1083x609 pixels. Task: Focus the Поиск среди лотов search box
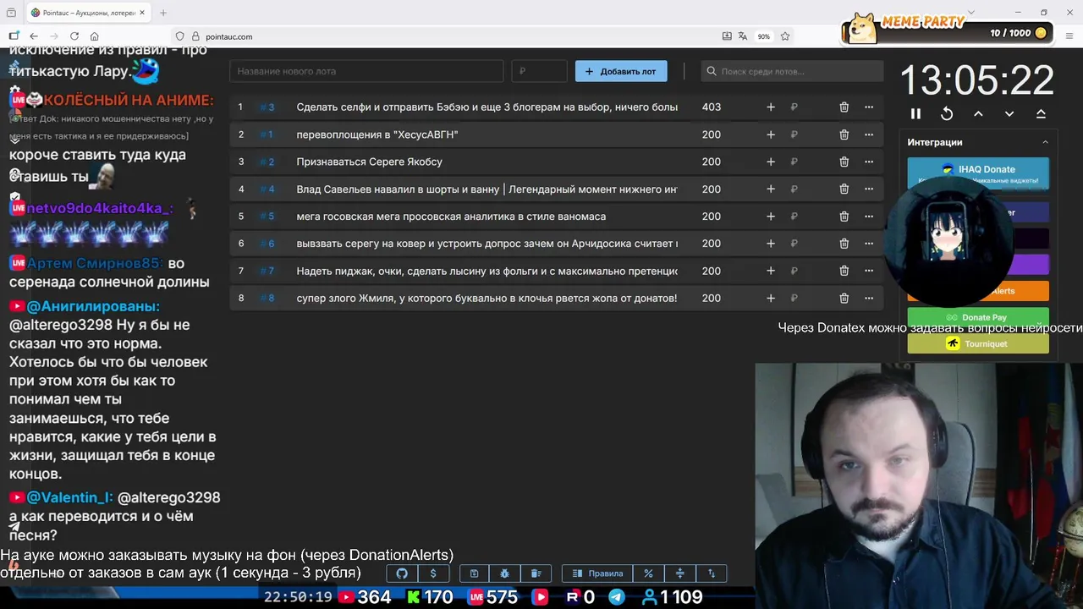tap(792, 71)
